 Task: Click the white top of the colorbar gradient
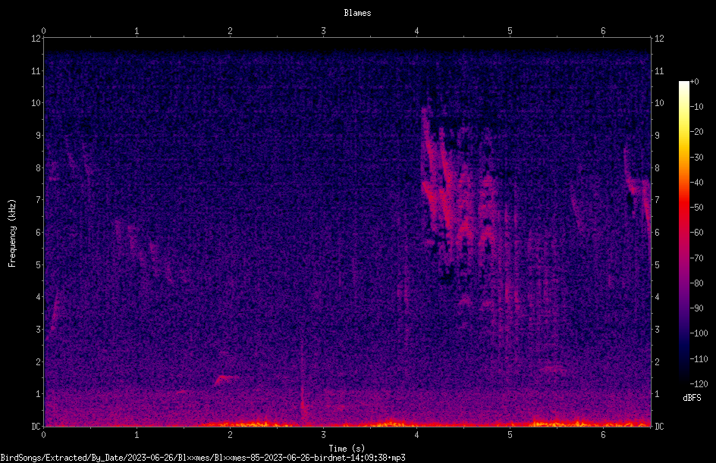pos(683,84)
